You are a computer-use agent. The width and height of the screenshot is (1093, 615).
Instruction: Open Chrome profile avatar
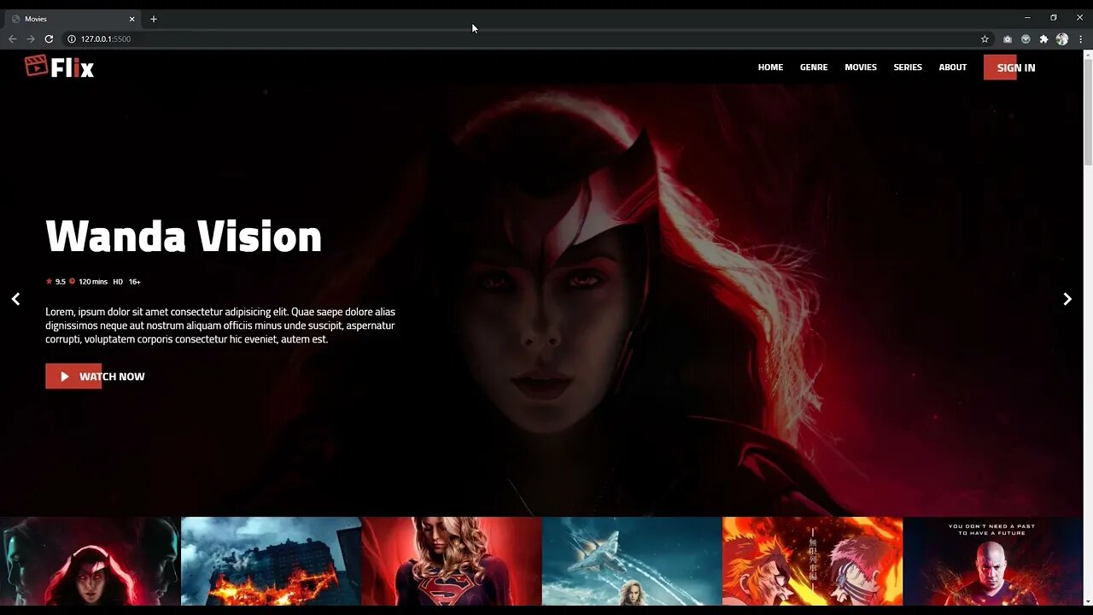tap(1062, 38)
